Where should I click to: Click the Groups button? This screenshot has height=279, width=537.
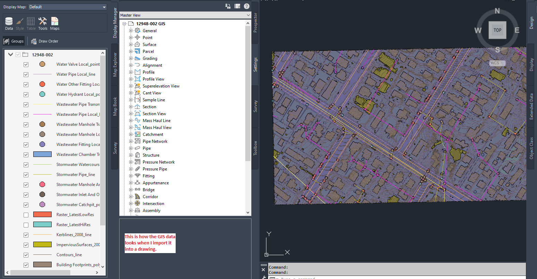click(x=14, y=41)
